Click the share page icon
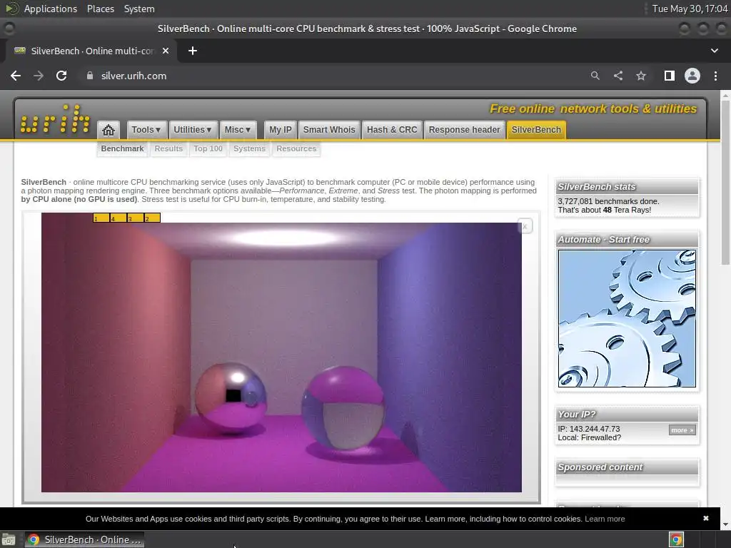This screenshot has width=731, height=548. [618, 76]
